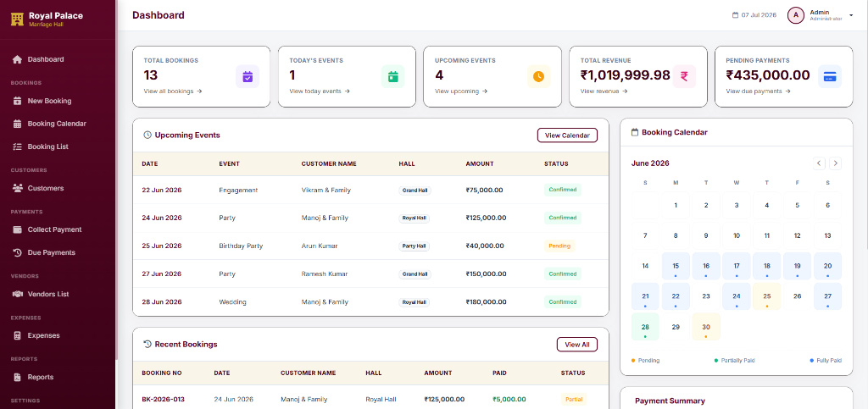Click the 28 Jun 2026 event date
The width and height of the screenshot is (868, 409).
(x=162, y=302)
